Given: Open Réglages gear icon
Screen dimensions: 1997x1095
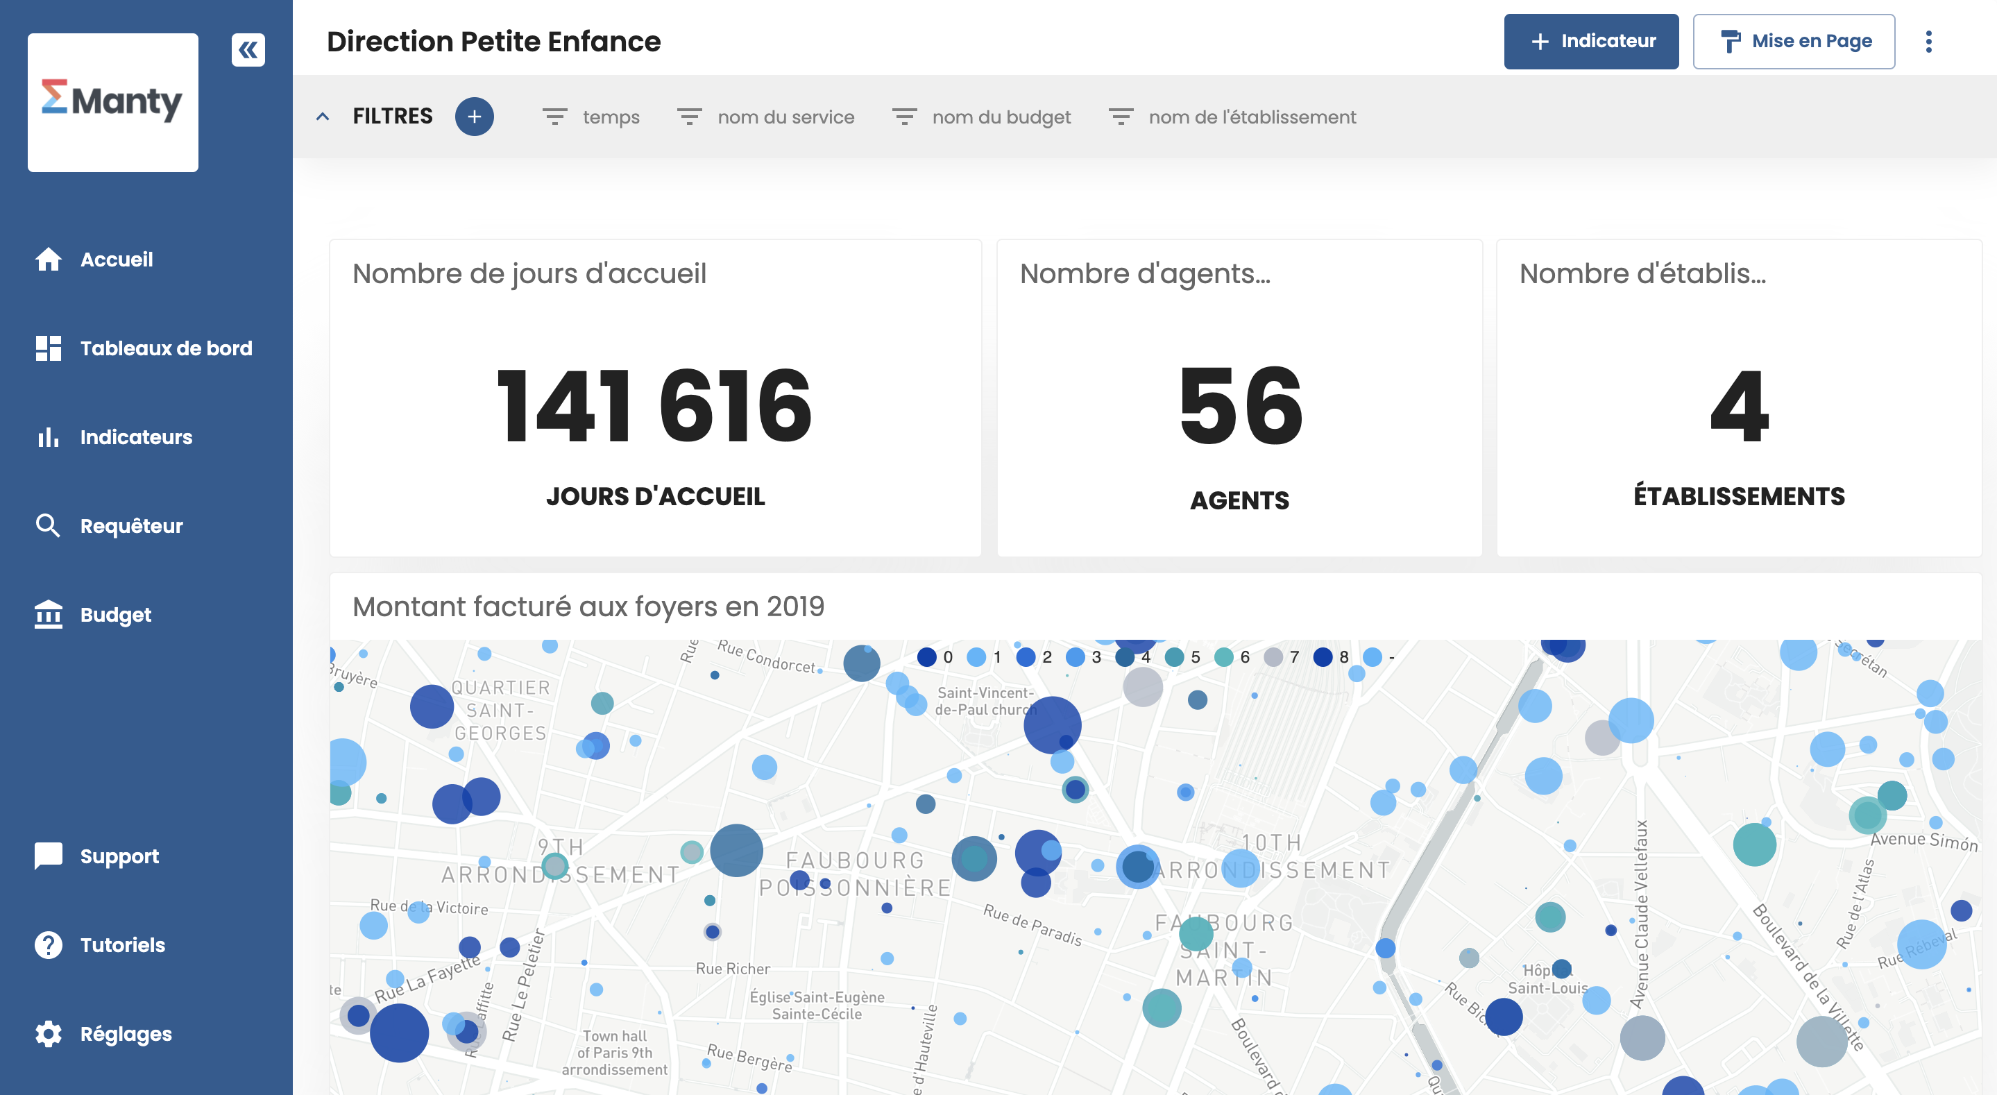Looking at the screenshot, I should click(x=48, y=1034).
